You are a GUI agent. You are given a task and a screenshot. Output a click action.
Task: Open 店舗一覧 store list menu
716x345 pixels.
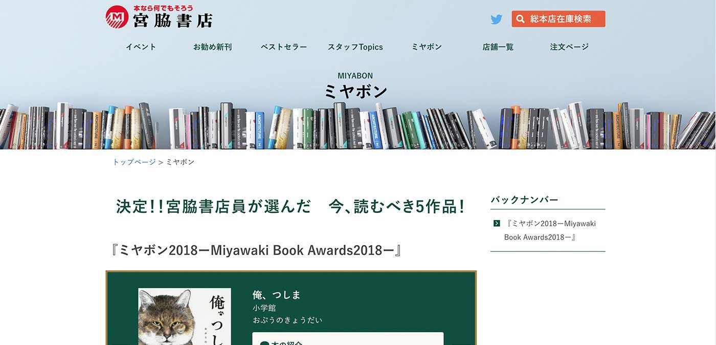[498, 47]
